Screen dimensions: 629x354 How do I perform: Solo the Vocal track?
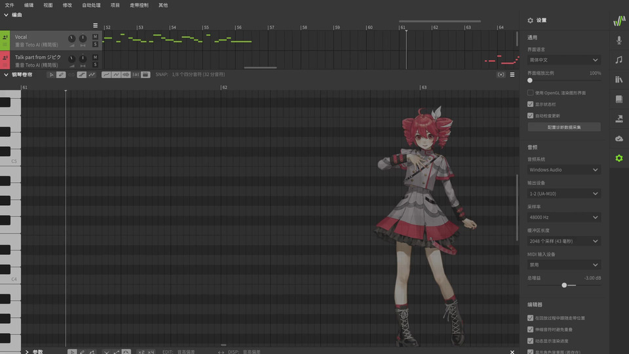click(x=95, y=44)
